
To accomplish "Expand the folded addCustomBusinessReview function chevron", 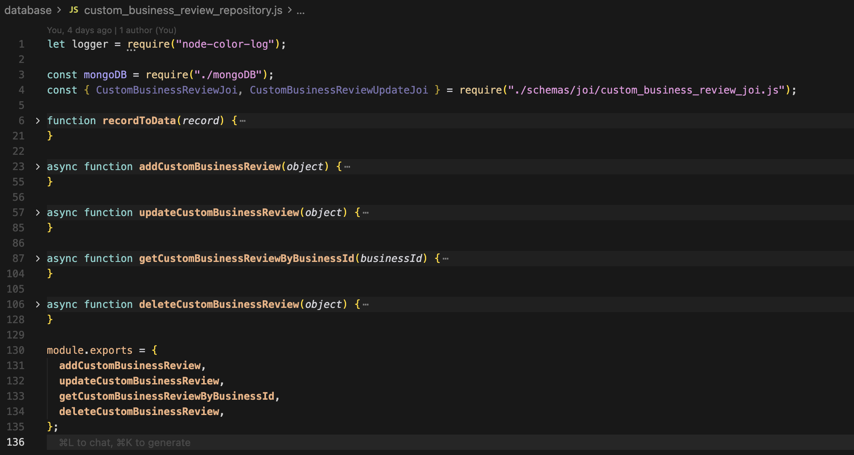I will 38,167.
